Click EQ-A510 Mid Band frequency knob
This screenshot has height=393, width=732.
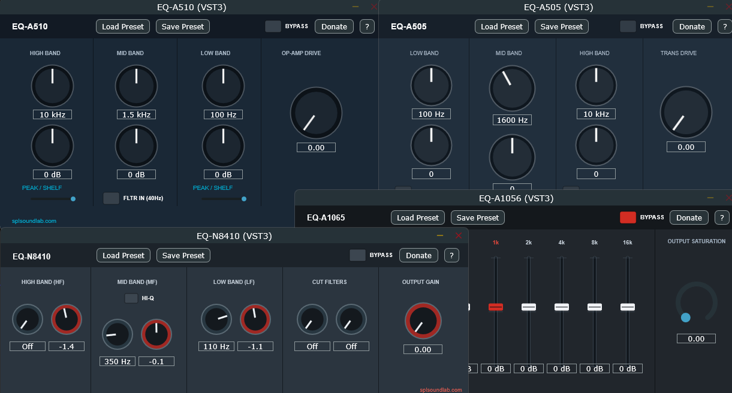click(x=136, y=86)
